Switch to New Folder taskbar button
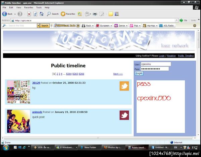The width and height of the screenshot is (201, 157). (x=89, y=147)
